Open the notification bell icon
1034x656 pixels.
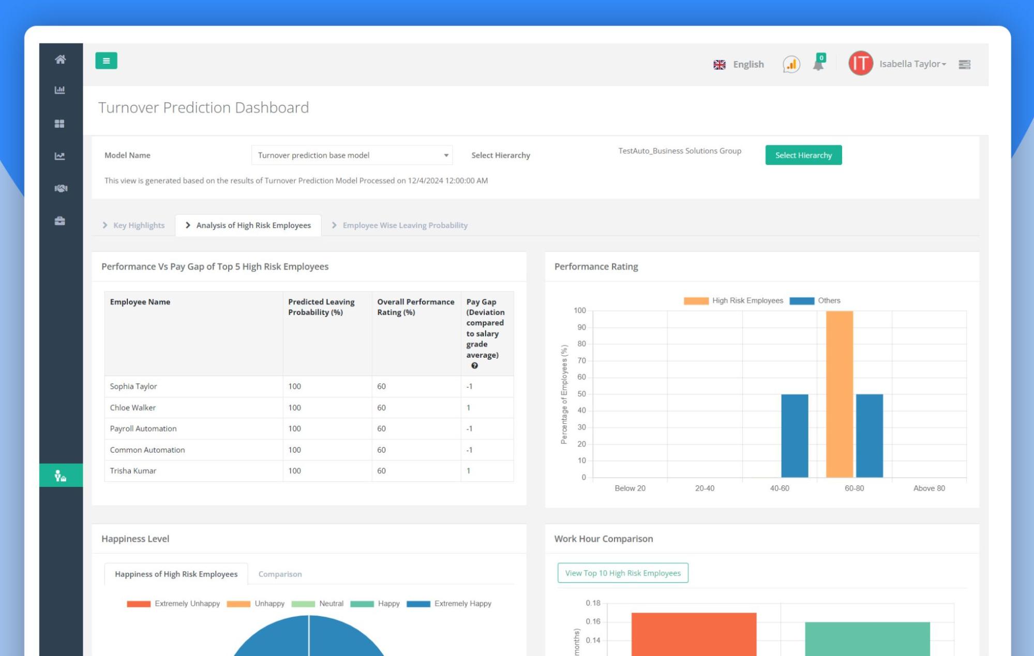click(x=818, y=64)
